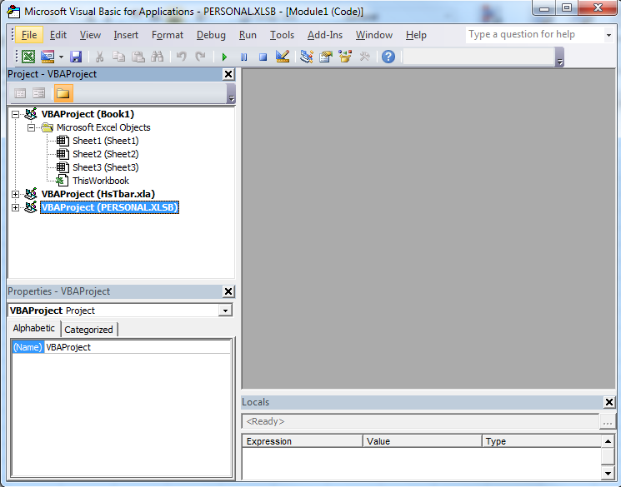Open the Edit menu
This screenshot has width=621, height=487.
58,35
